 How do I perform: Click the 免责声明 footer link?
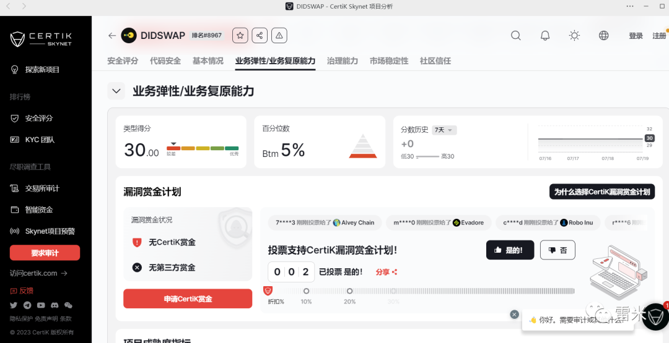click(46, 318)
